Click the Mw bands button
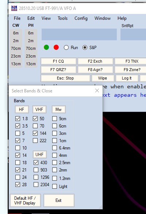Image resolution: width=146 pixels, height=214 pixels. point(59,109)
